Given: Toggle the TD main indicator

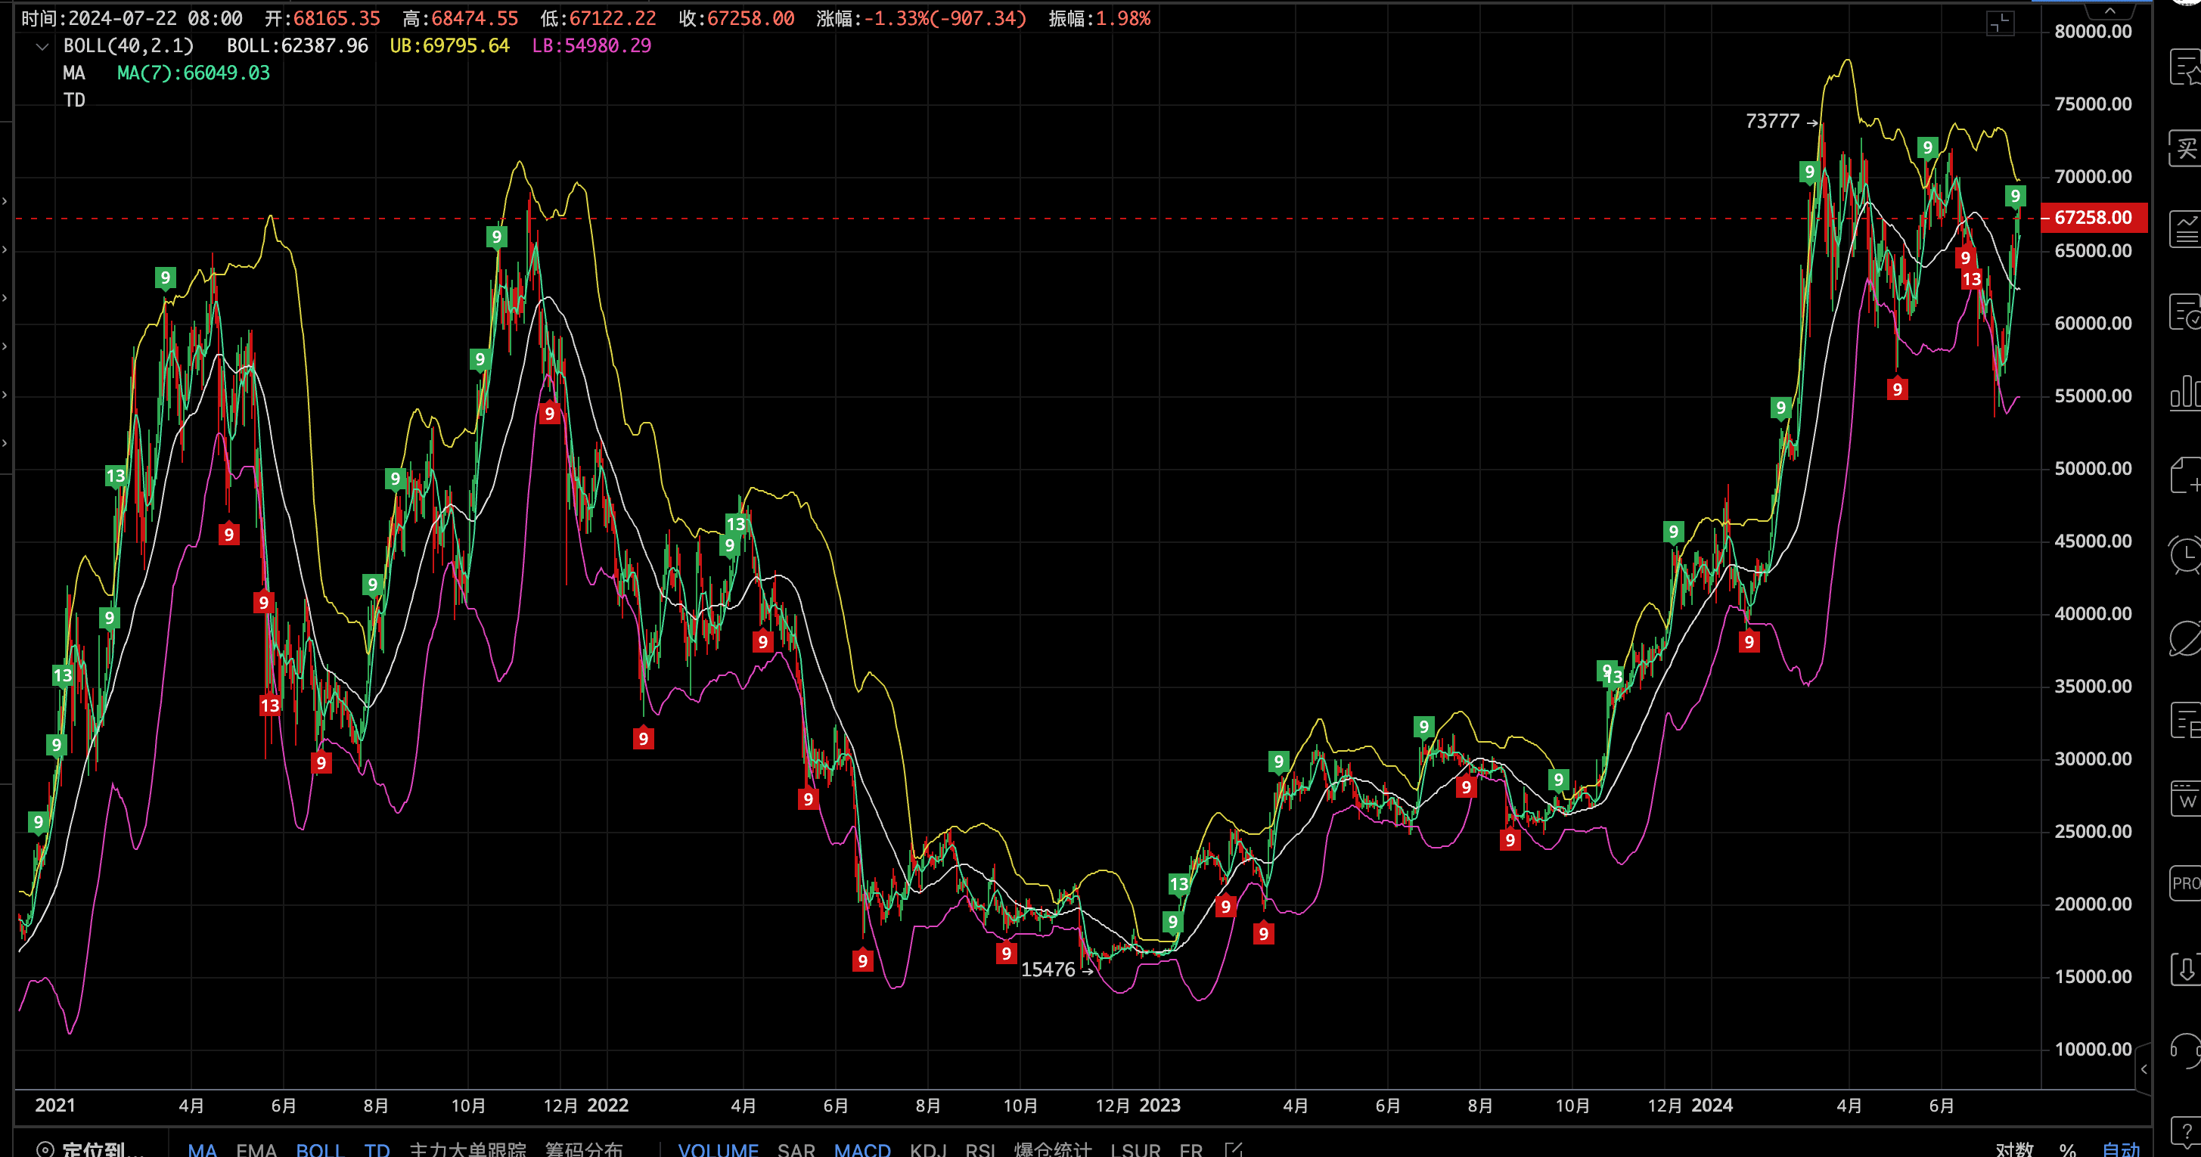Looking at the screenshot, I should [377, 1149].
